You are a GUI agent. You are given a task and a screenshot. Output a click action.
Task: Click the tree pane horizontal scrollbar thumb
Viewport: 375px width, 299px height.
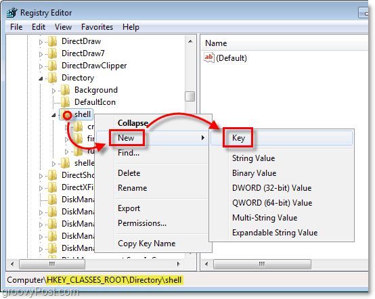[x=52, y=264]
